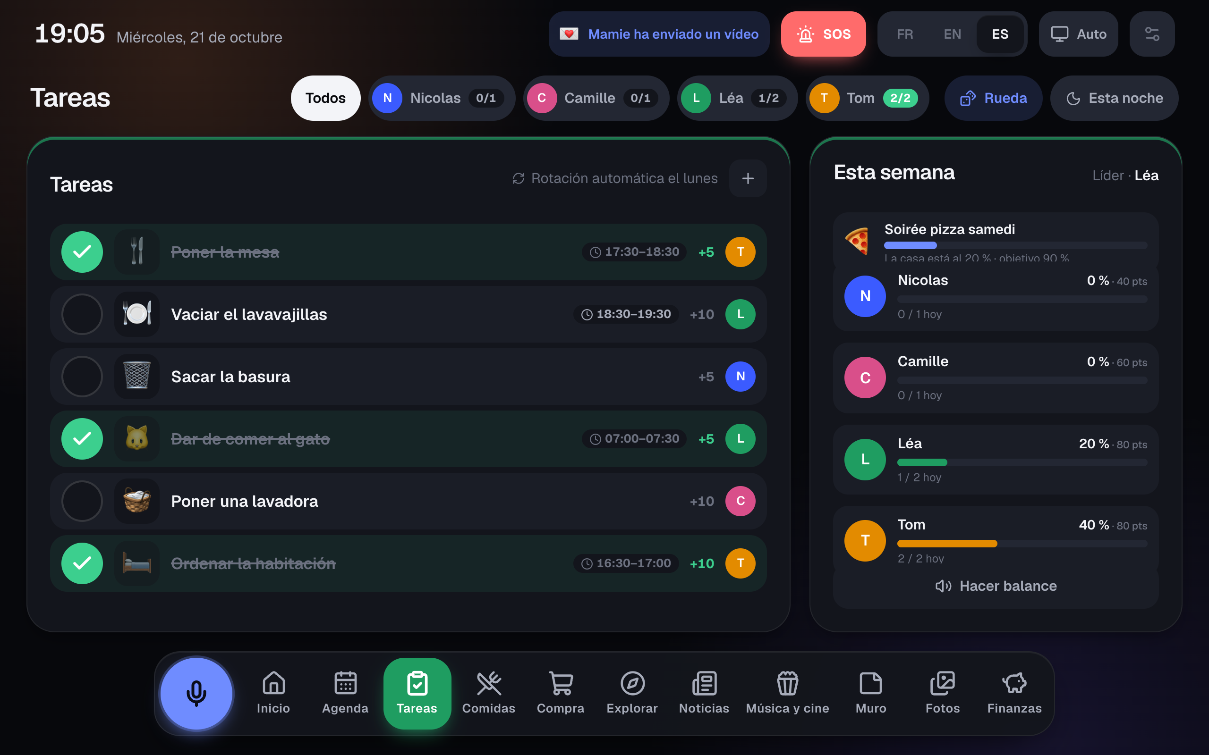Click Hacer balance button
Image resolution: width=1209 pixels, height=755 pixels.
point(996,586)
